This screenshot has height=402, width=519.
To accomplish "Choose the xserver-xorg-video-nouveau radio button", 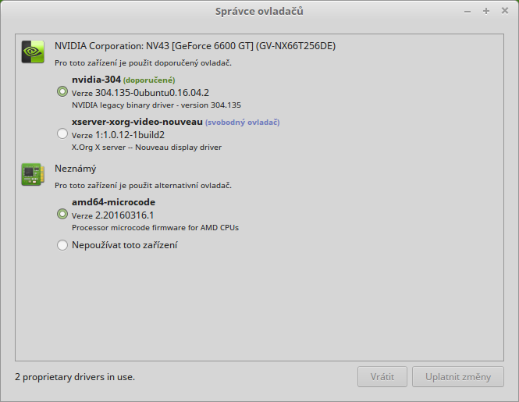I will (62, 134).
